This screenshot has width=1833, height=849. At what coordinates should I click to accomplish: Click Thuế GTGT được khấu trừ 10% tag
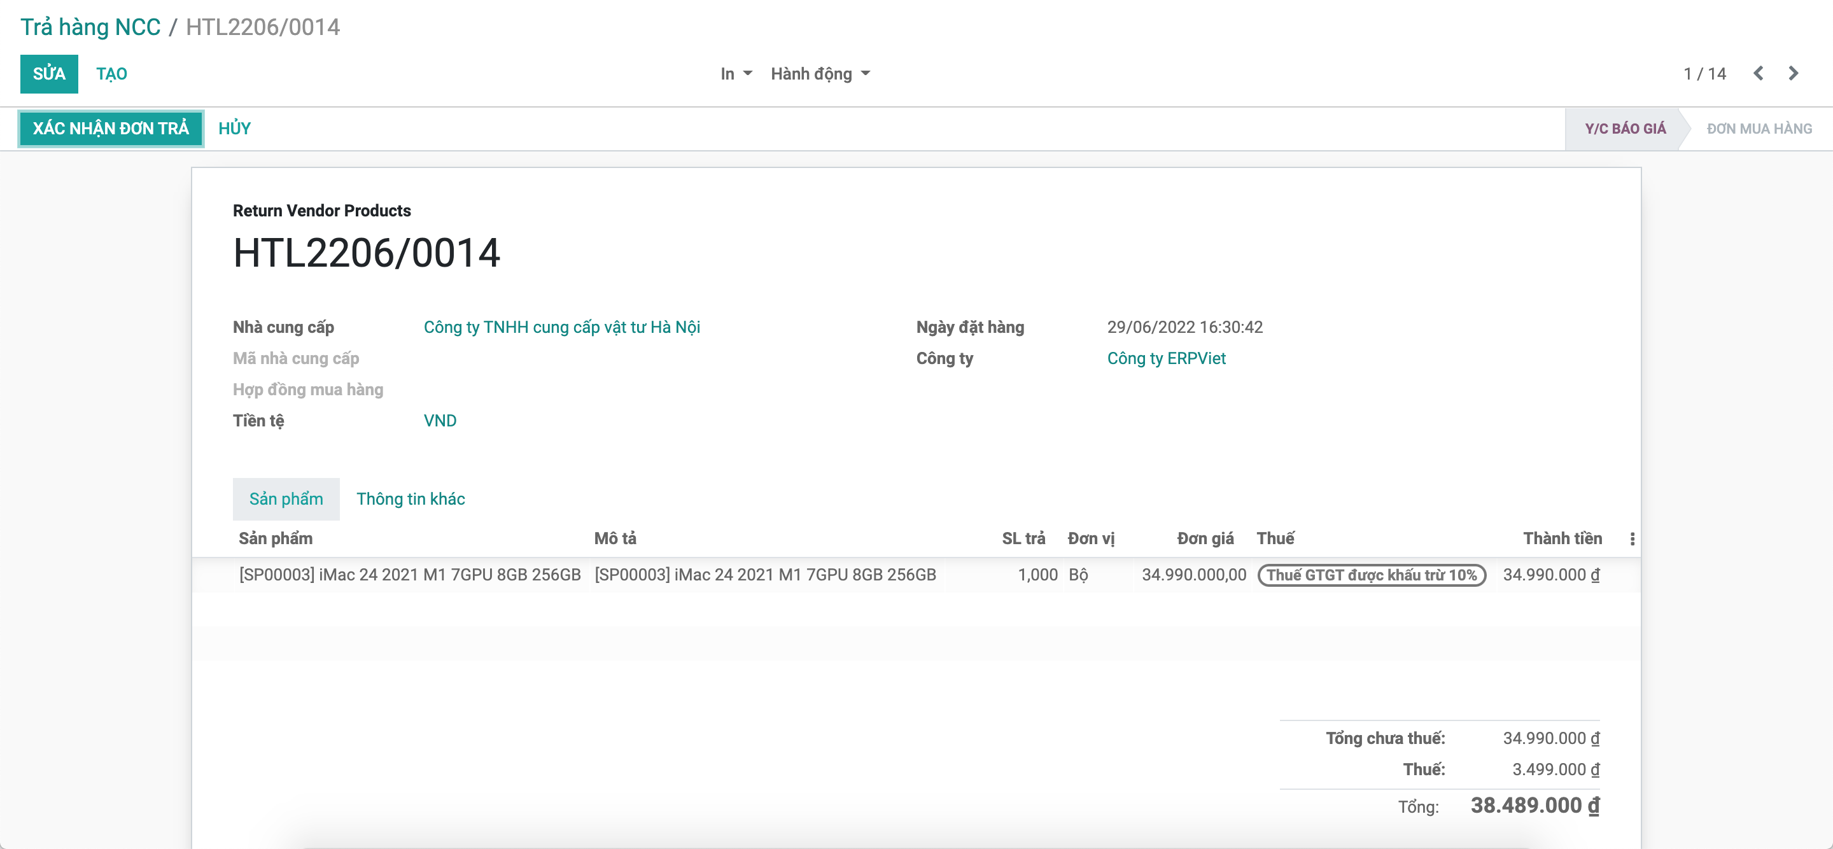tap(1371, 574)
